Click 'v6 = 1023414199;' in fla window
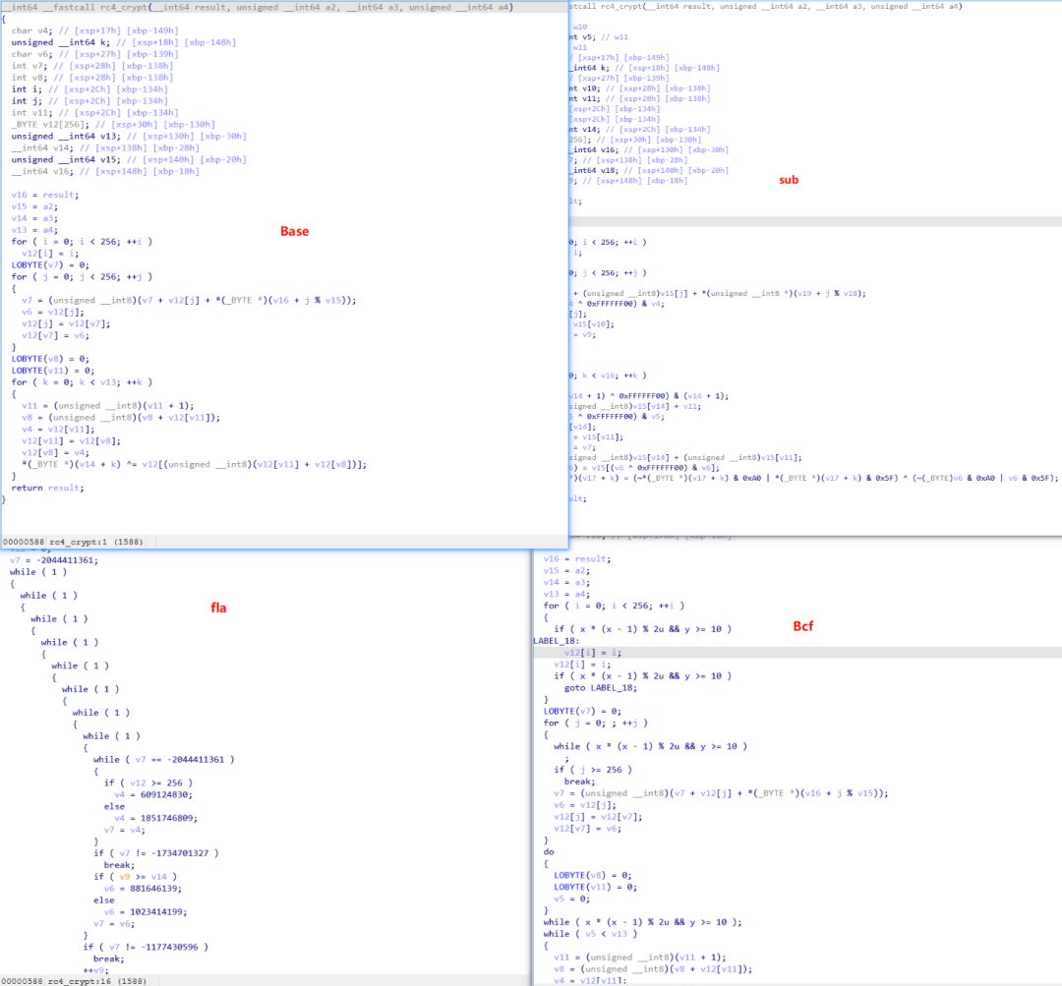Image resolution: width=1062 pixels, height=986 pixels. click(x=146, y=912)
